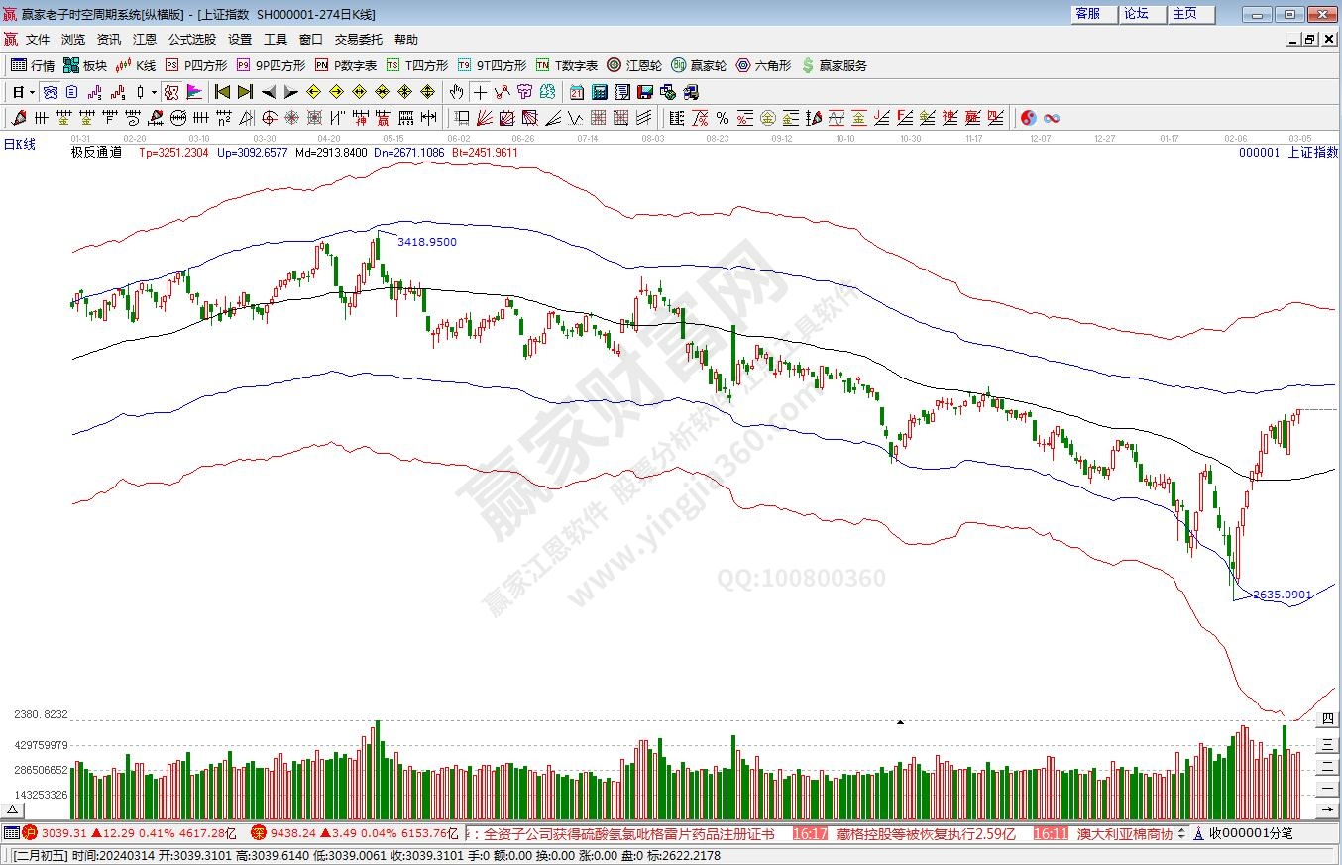Image resolution: width=1342 pixels, height=865 pixels.
Task: Toggle three-pane layout button 三
Action: (x=1327, y=743)
